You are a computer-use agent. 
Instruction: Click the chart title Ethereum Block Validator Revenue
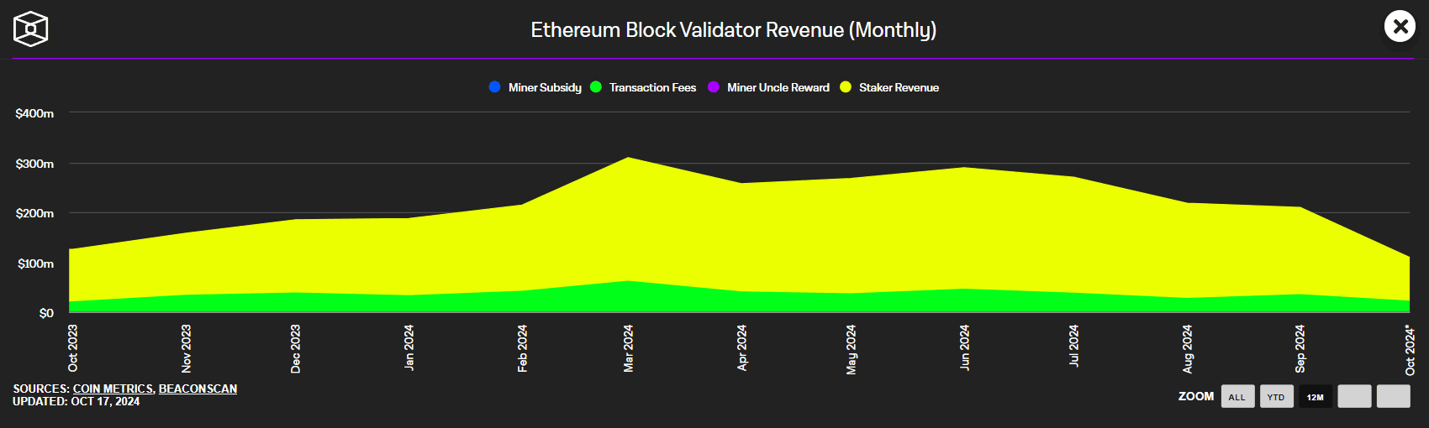(x=733, y=30)
